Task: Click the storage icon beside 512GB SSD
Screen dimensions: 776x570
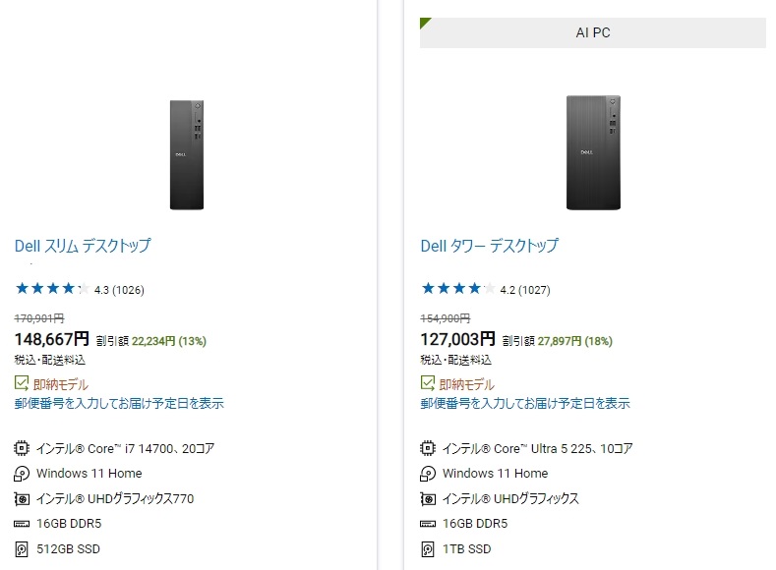Action: click(22, 549)
